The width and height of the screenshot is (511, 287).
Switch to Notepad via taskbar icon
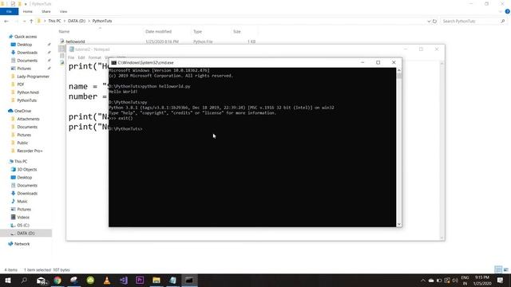[172, 280]
